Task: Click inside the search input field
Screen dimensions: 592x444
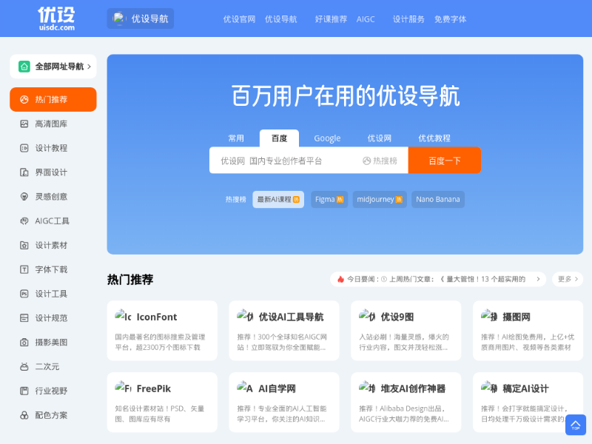Action: coord(285,161)
